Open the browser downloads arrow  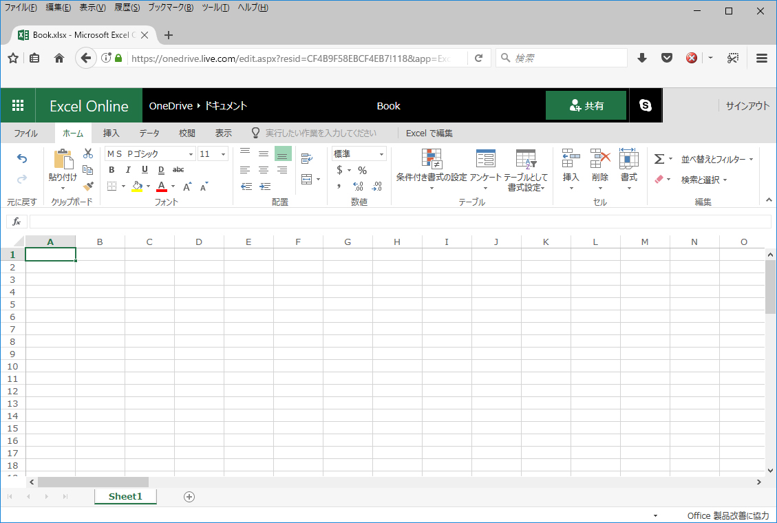pos(642,58)
